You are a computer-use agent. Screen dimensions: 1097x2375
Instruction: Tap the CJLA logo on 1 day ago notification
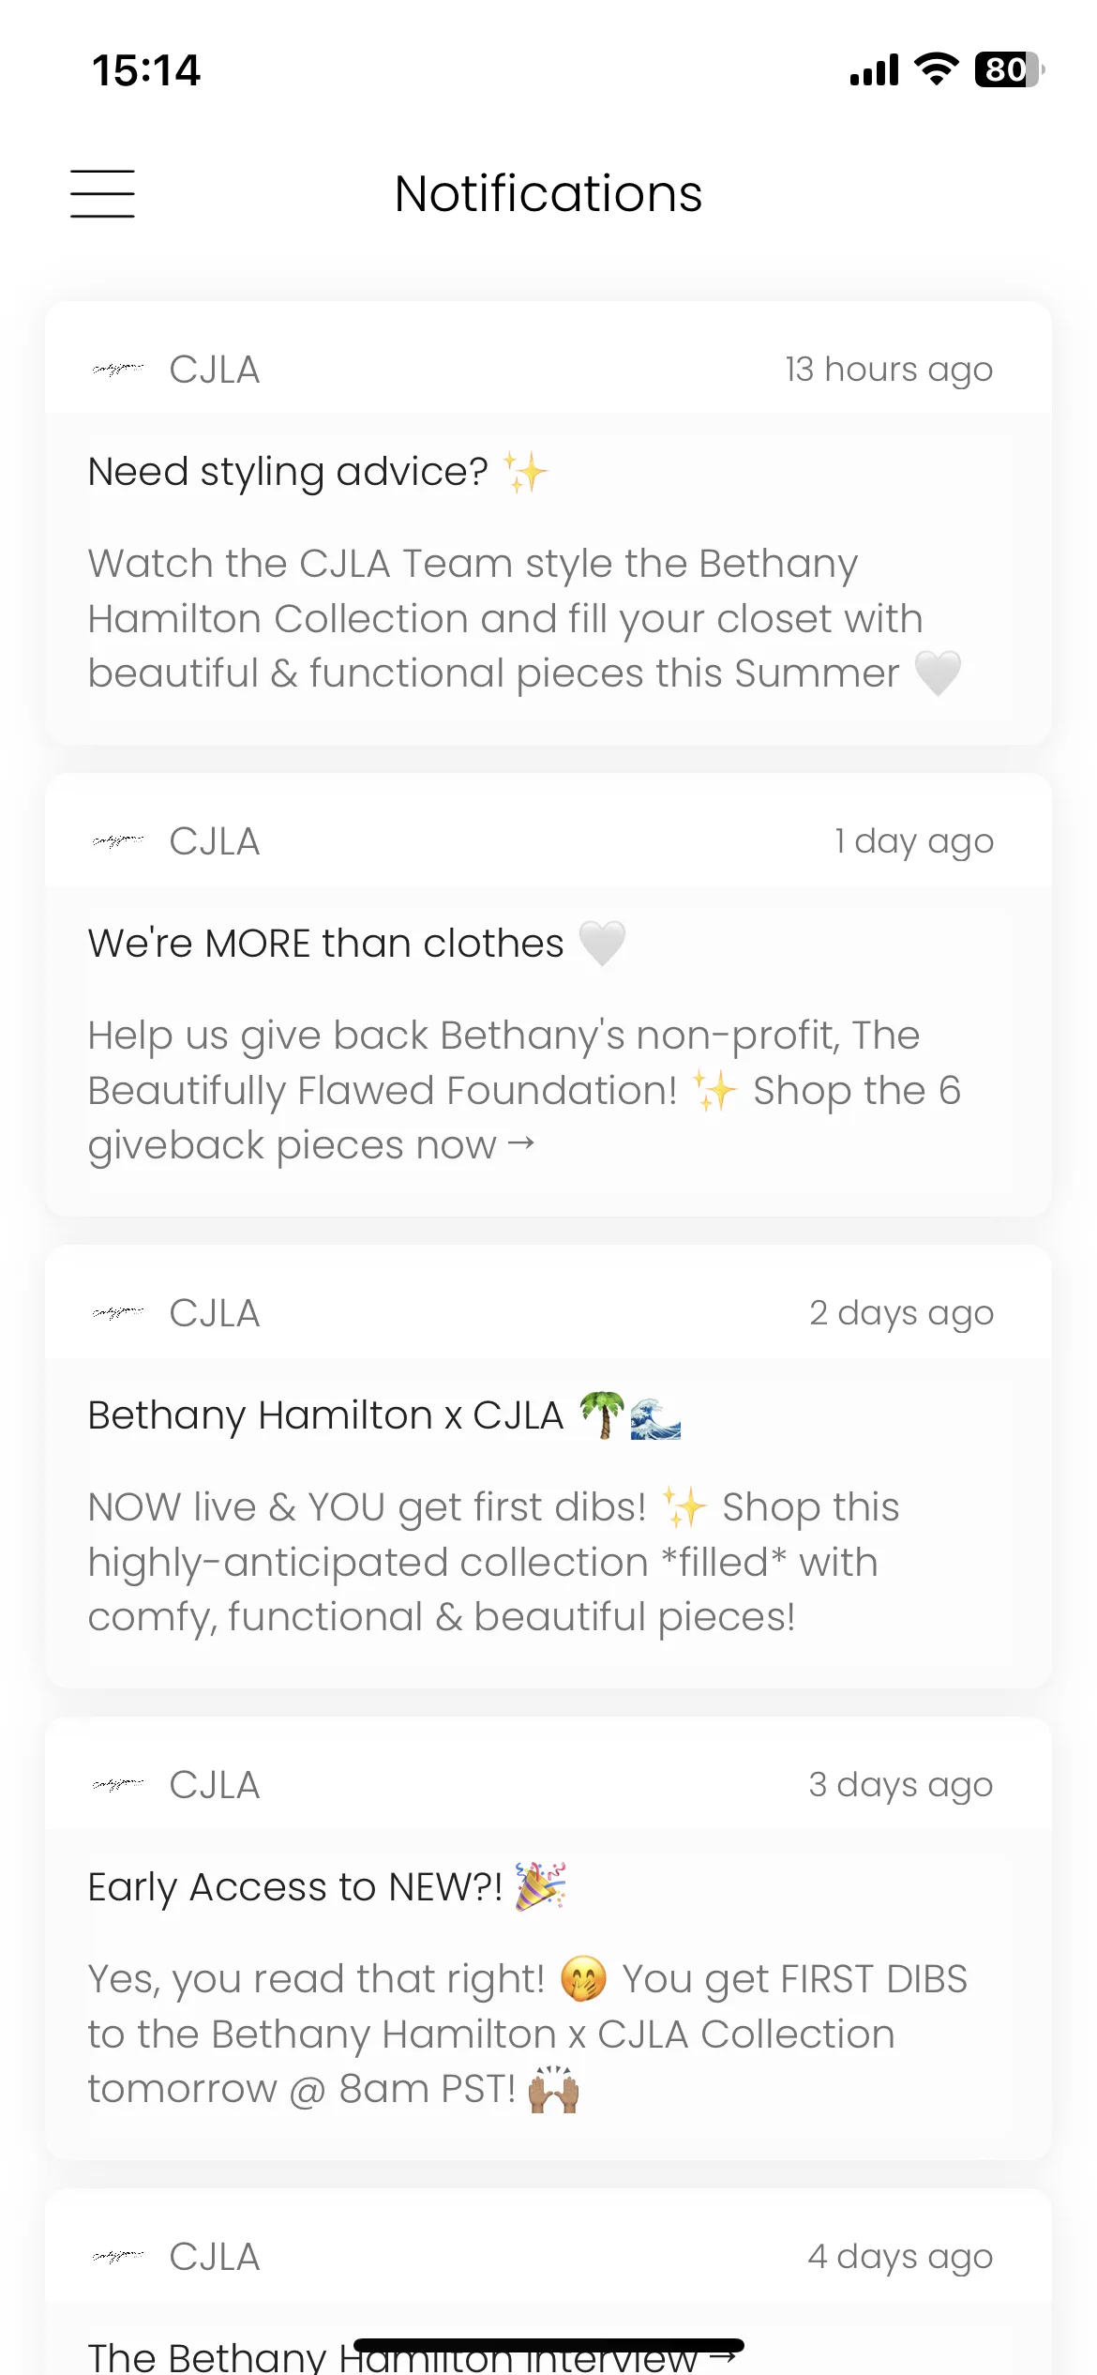118,841
